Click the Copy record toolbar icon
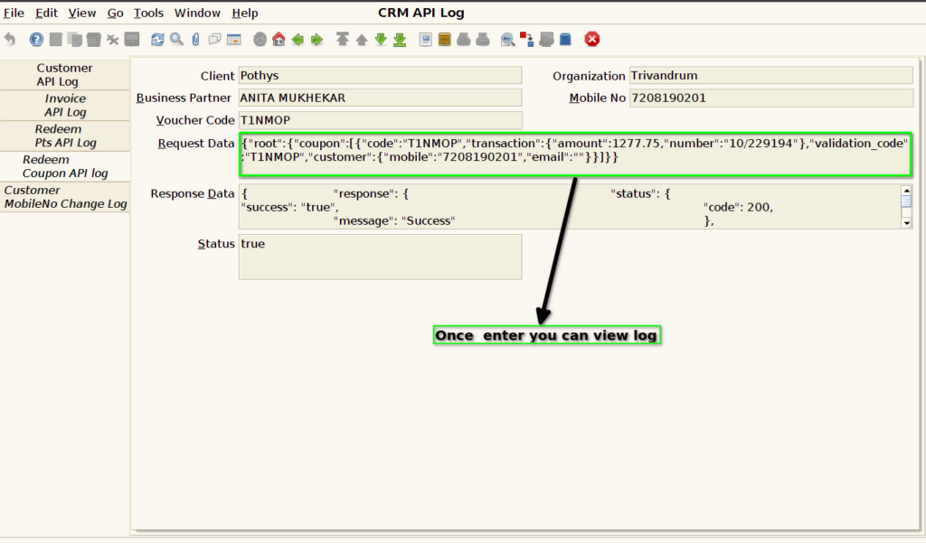 point(74,40)
